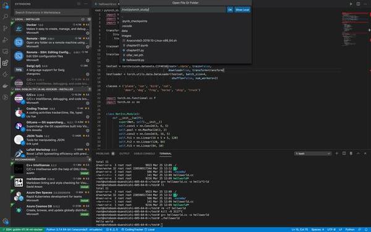The width and height of the screenshot is (371, 232).
Task: Install the Azure Cosmos DB extension
Action: point(85,214)
